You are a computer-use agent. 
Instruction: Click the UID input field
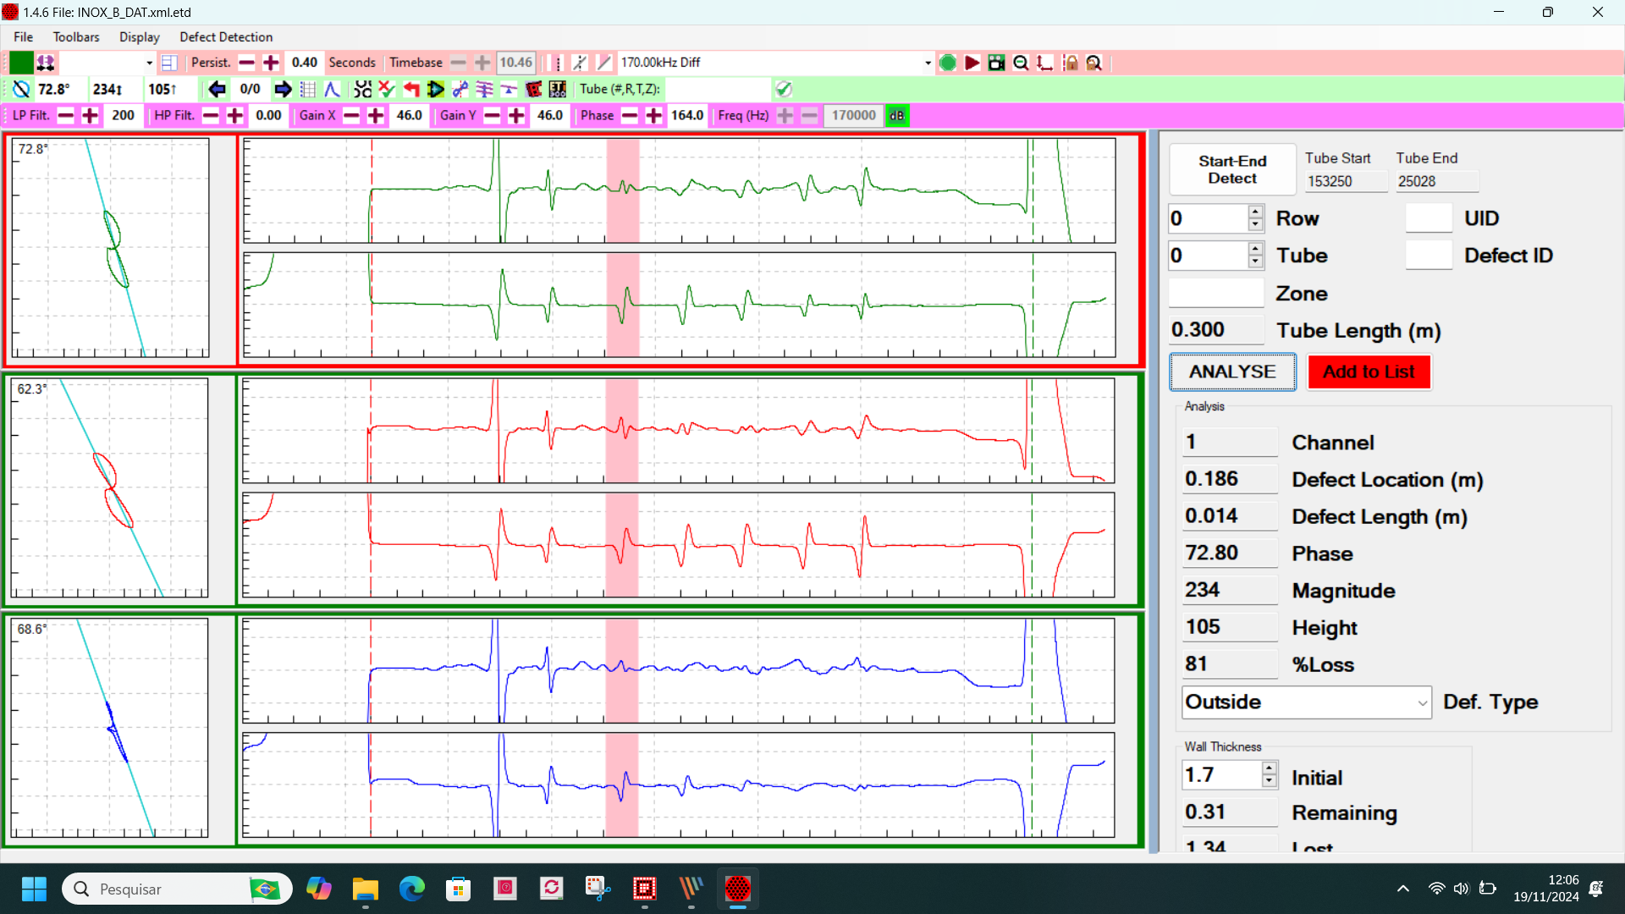tap(1429, 218)
